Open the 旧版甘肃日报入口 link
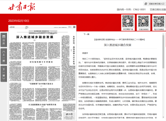The width and height of the screenshot is (166, 121). 157,4
